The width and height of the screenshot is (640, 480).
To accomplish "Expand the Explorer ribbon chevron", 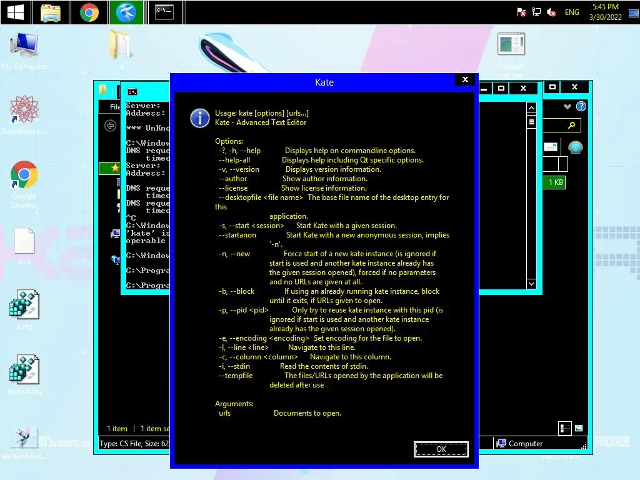I will [567, 106].
